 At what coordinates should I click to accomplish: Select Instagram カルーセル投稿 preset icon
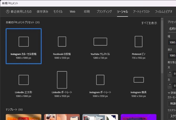[x=23, y=42]
